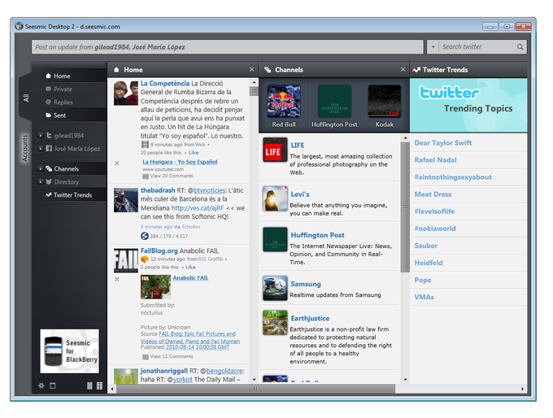Click the Samsung channel logo
Screen dimensions: 553x418
(275, 288)
